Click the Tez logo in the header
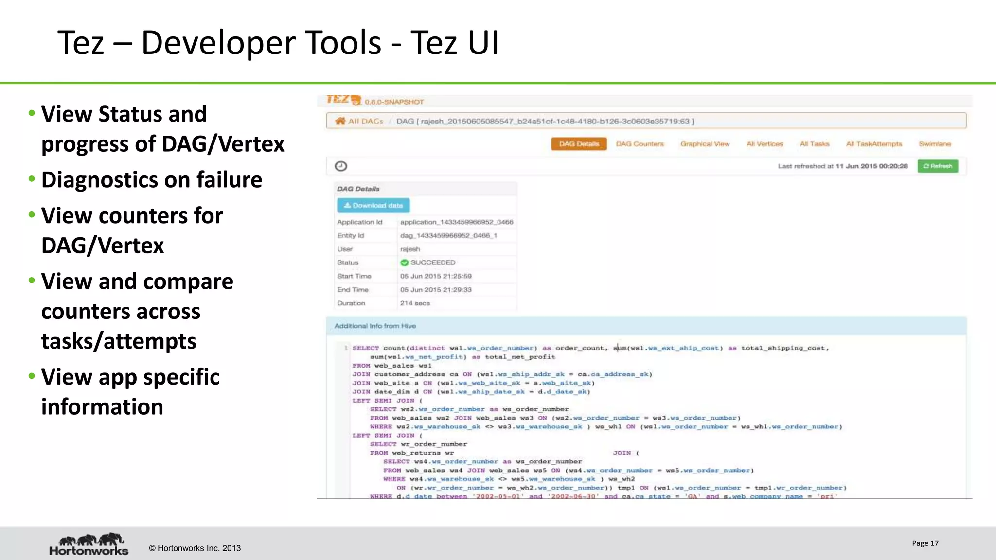Image resolution: width=996 pixels, height=560 pixels. pos(343,100)
